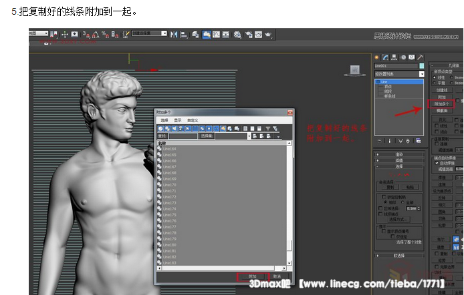464x295 pixels.
Task: Click the filter funnel icon in dialog
Action: click(x=268, y=127)
